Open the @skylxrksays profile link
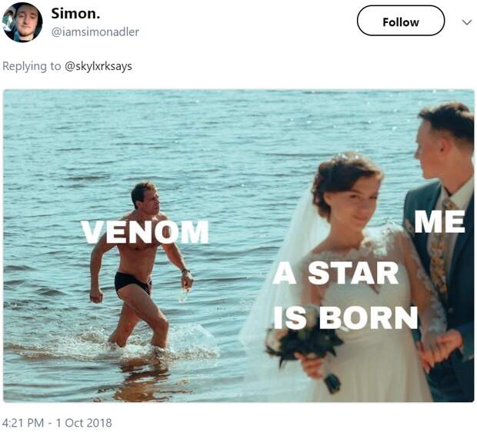This screenshot has height=432, width=477. click(98, 66)
